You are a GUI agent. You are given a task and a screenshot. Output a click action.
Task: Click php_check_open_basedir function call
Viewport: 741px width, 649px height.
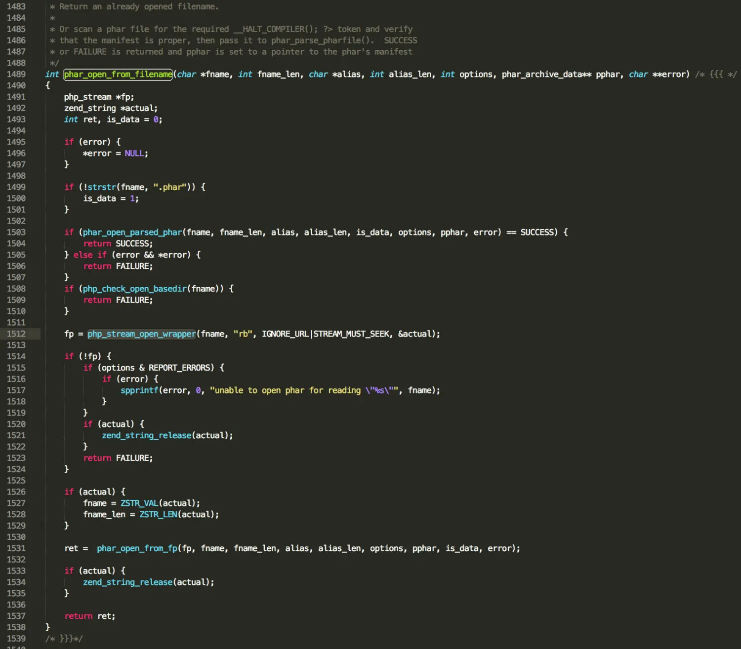tap(135, 289)
